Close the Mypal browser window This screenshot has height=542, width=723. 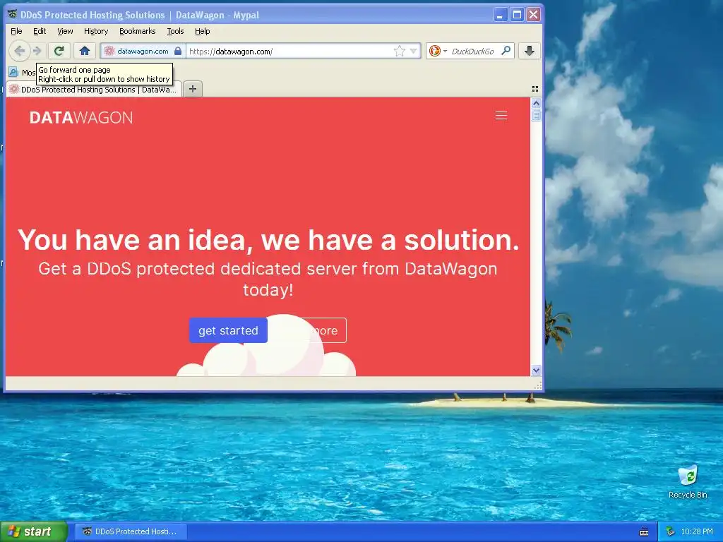[533, 15]
